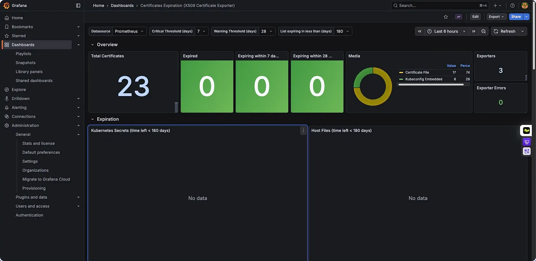Open List expiring in less than dropdown
Image resolution: width=536 pixels, height=261 pixels.
point(343,31)
